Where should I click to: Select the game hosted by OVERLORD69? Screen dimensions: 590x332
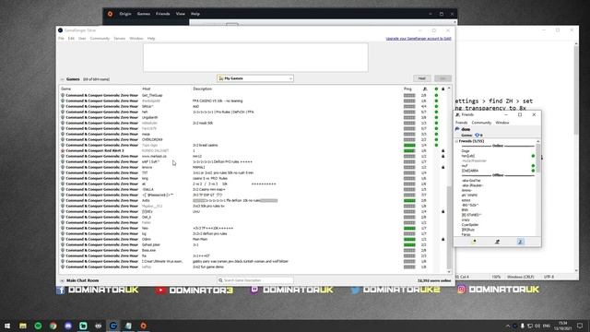pos(252,139)
